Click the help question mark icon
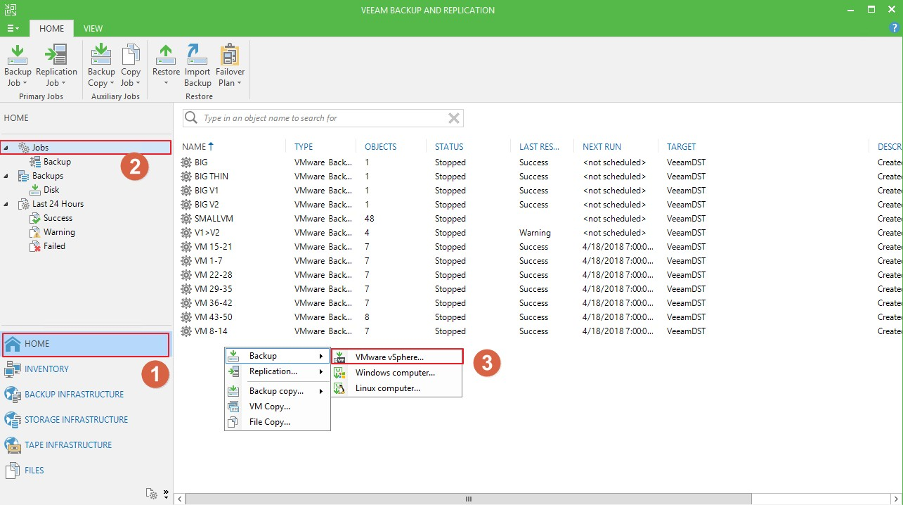Viewport: 903px width, 505px height. [895, 28]
